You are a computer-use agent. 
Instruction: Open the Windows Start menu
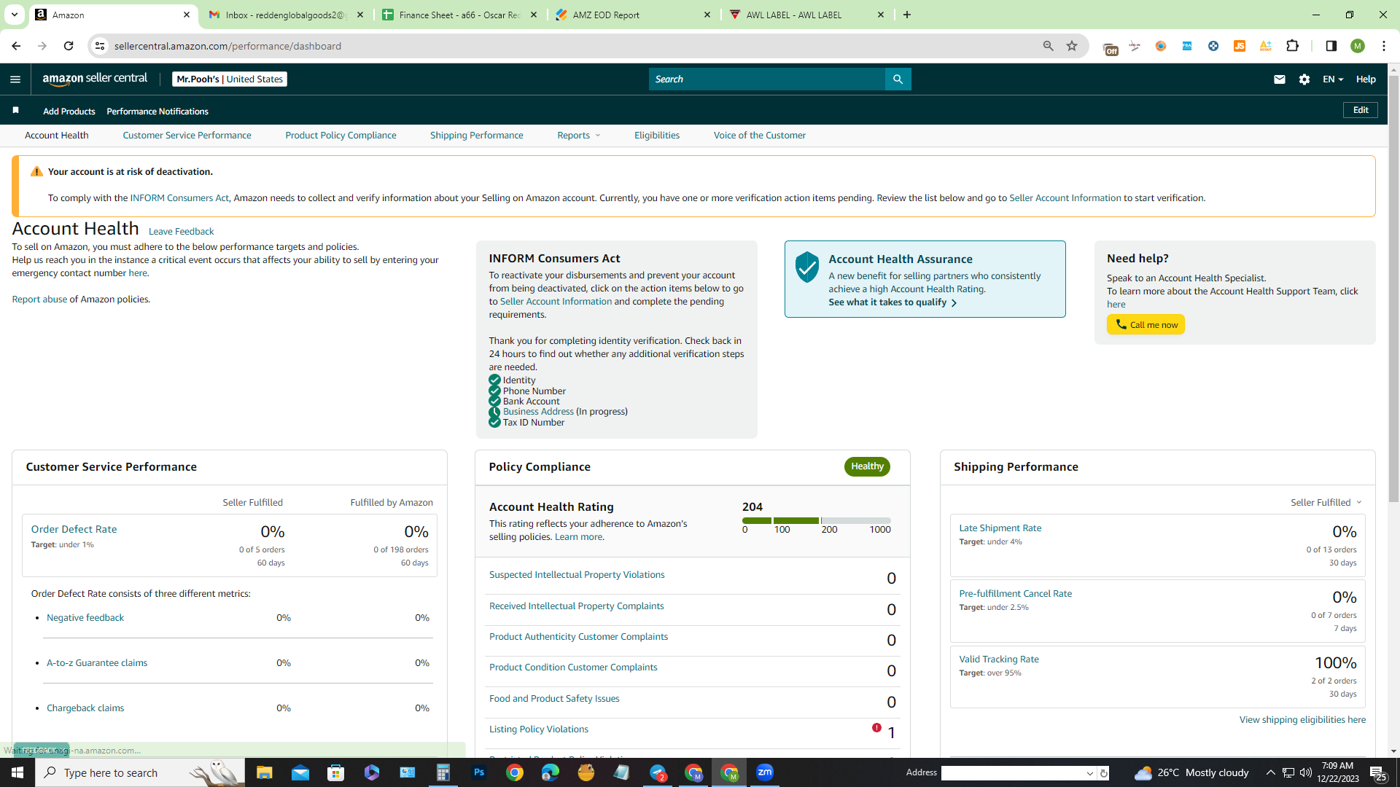(17, 772)
